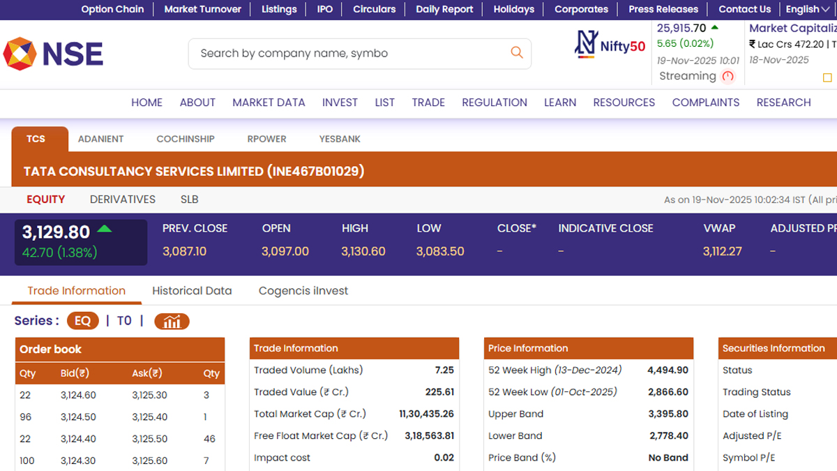Screen dimensions: 837x471
Task: Switch to the ADANIENT stock tab
Action: 101,139
